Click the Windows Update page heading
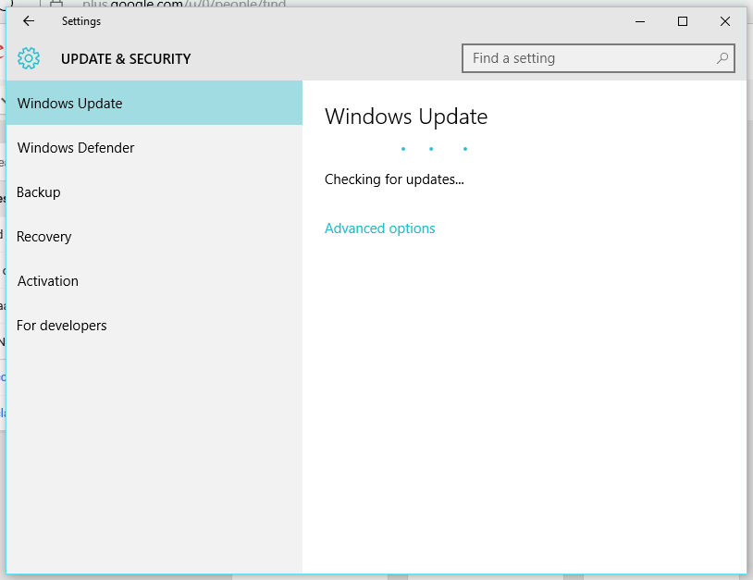753x580 pixels. 406,117
